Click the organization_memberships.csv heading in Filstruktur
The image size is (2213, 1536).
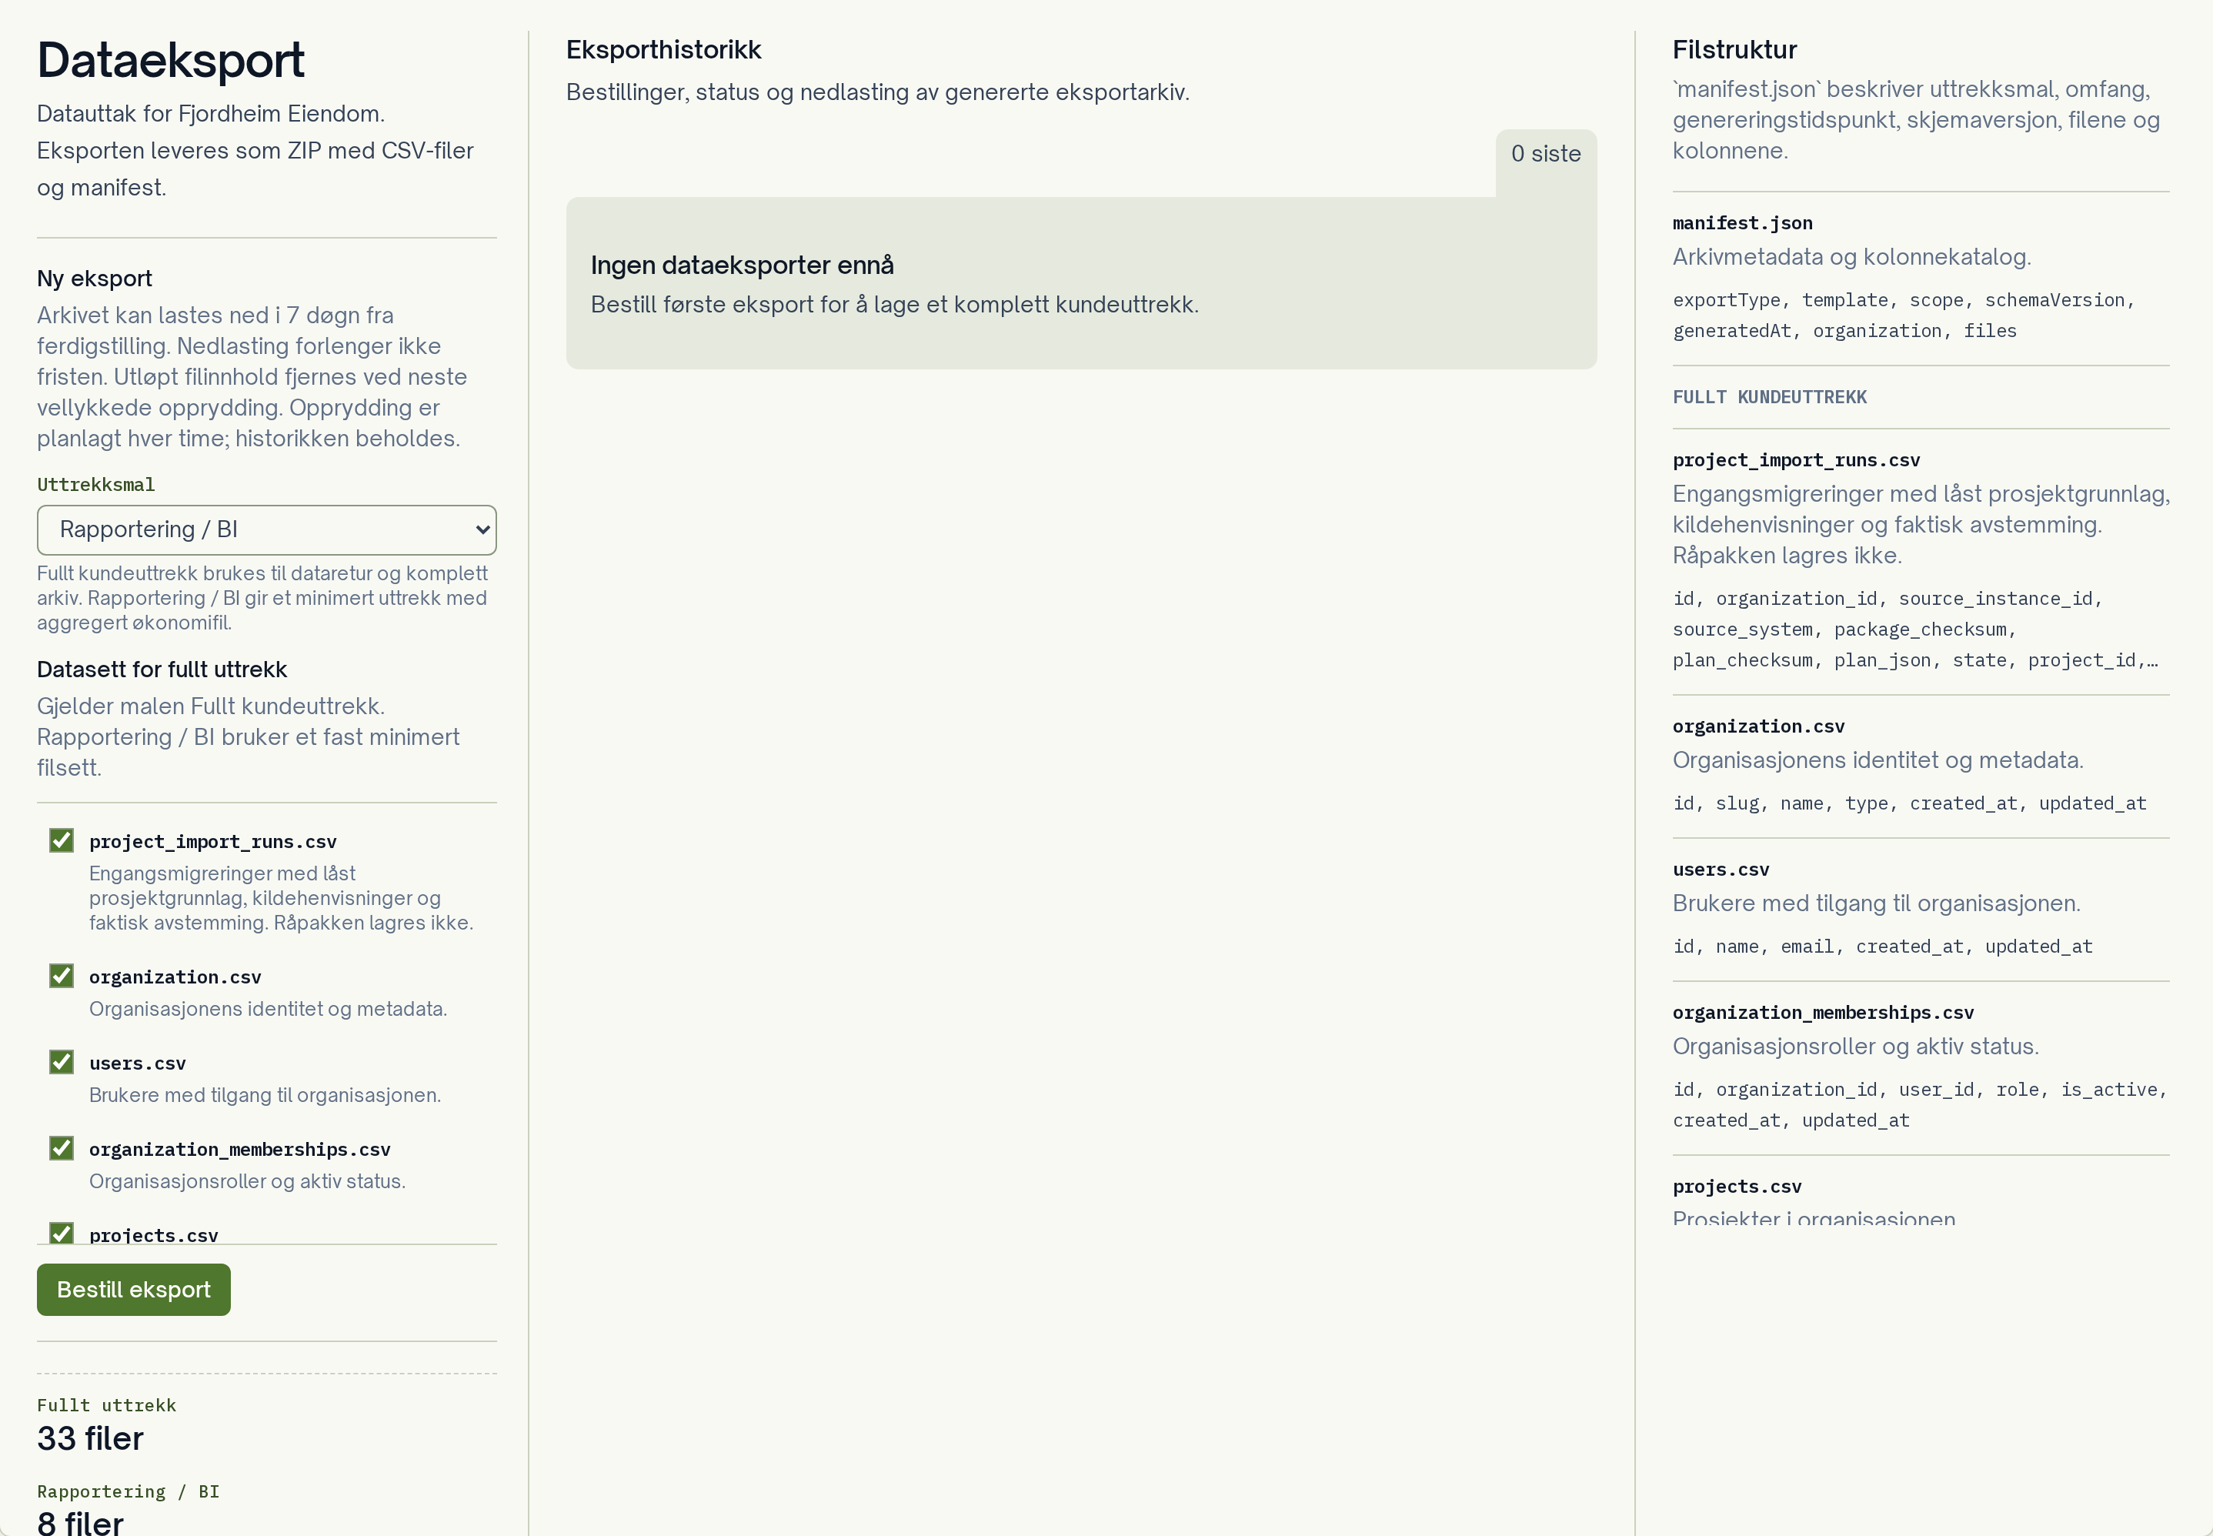click(1824, 1013)
